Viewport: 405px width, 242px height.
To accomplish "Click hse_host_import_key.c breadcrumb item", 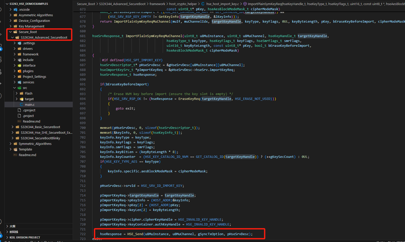I will (x=223, y=4).
